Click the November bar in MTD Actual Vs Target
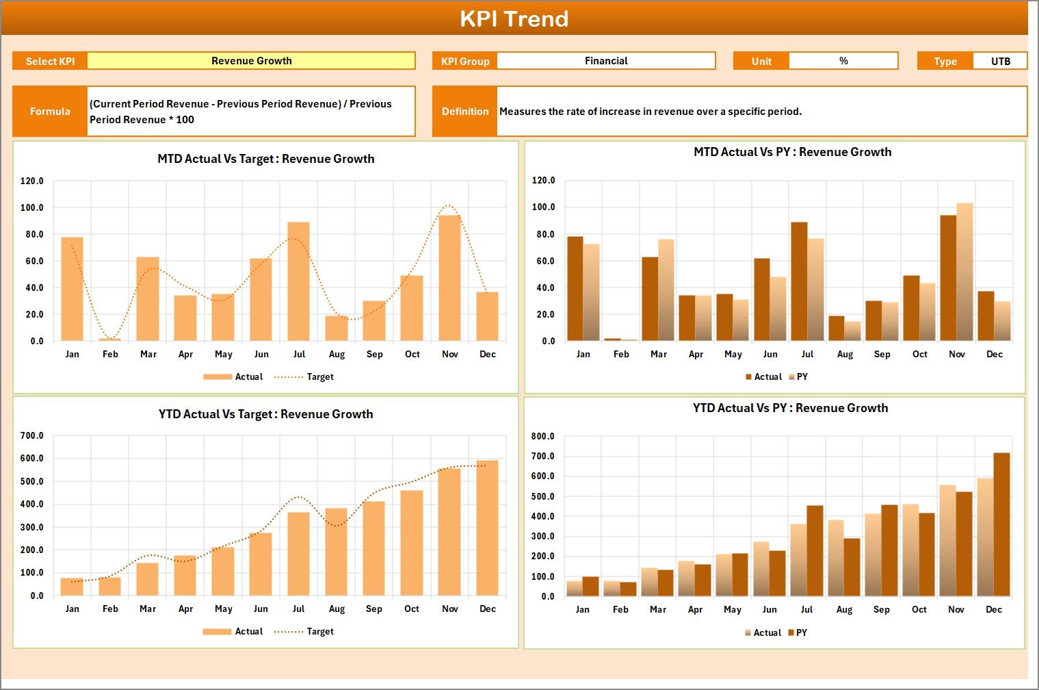The height and width of the screenshot is (690, 1039). (x=449, y=277)
